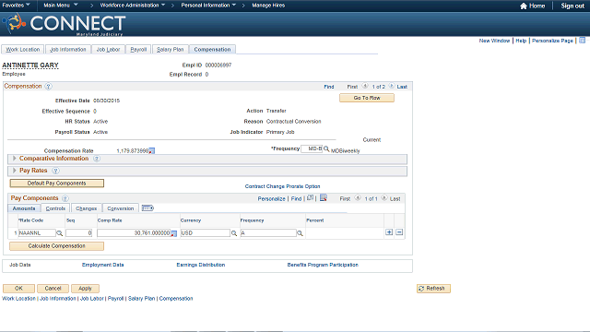Expand Comparative Information section
This screenshot has width=590, height=332.
pos(15,159)
